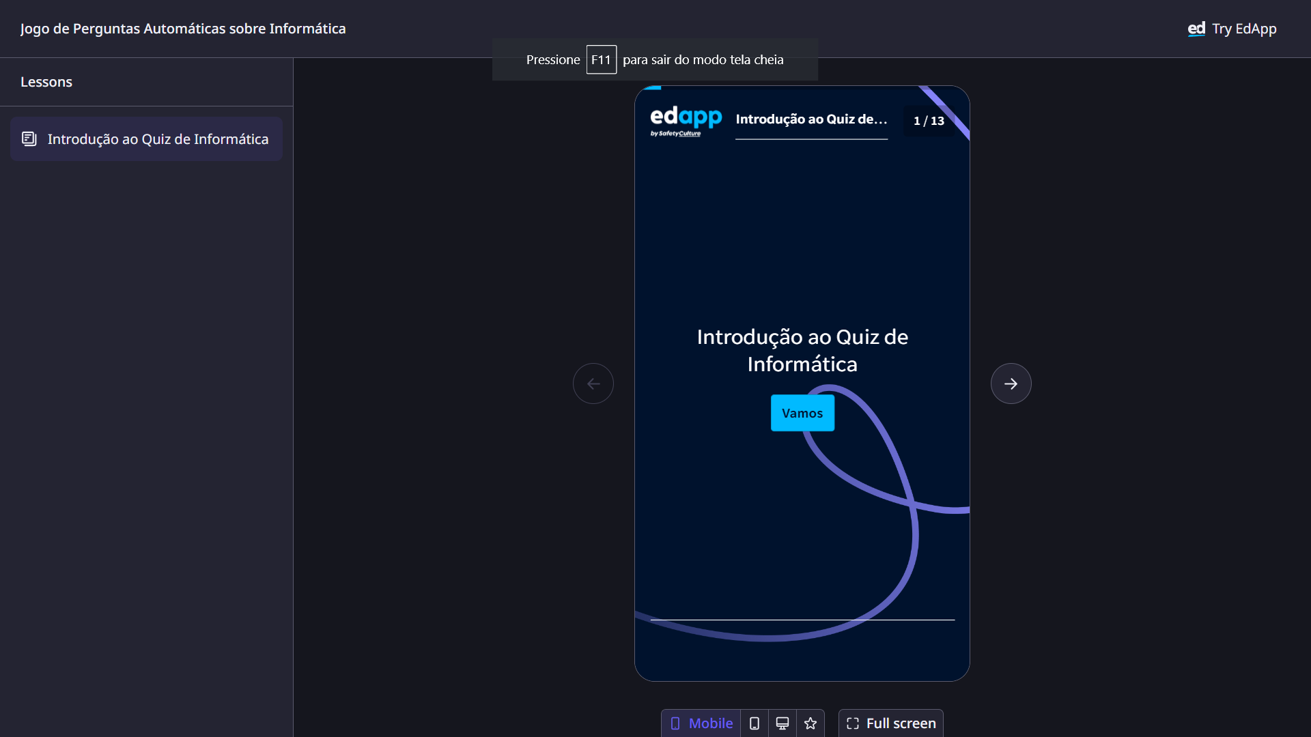Click the Lessons panel header
This screenshot has height=737, width=1311.
[x=46, y=82]
